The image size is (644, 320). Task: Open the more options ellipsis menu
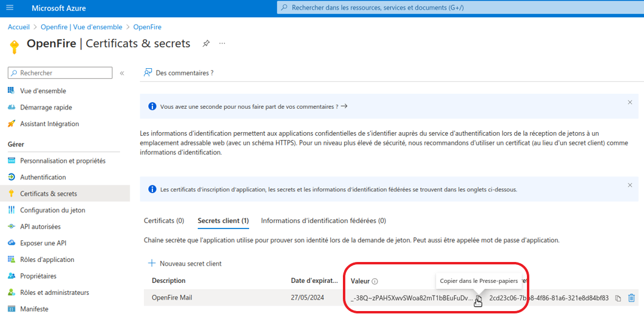[222, 43]
